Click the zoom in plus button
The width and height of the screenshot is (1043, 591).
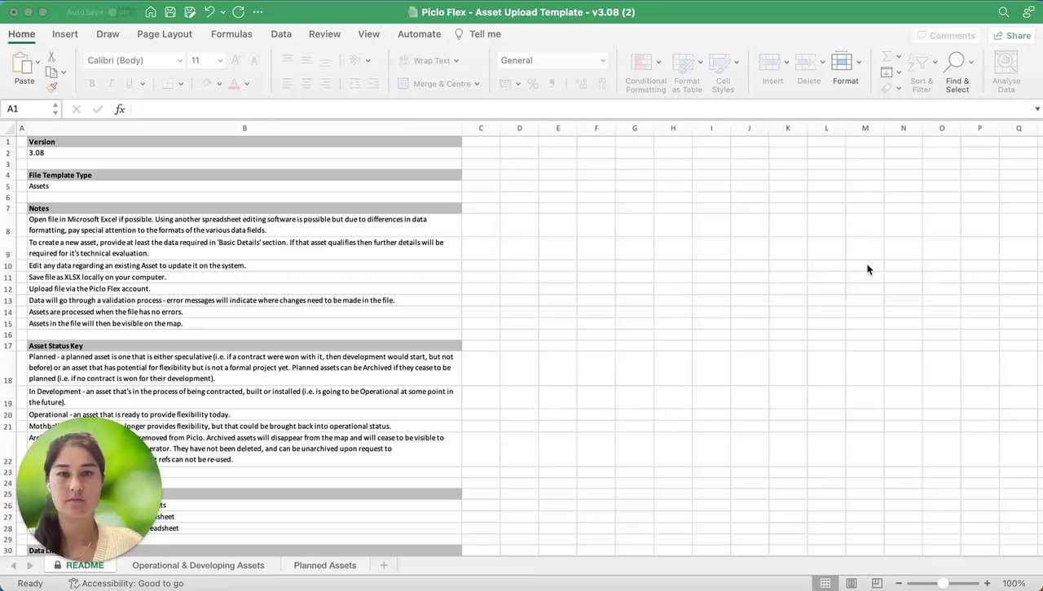[x=987, y=583]
